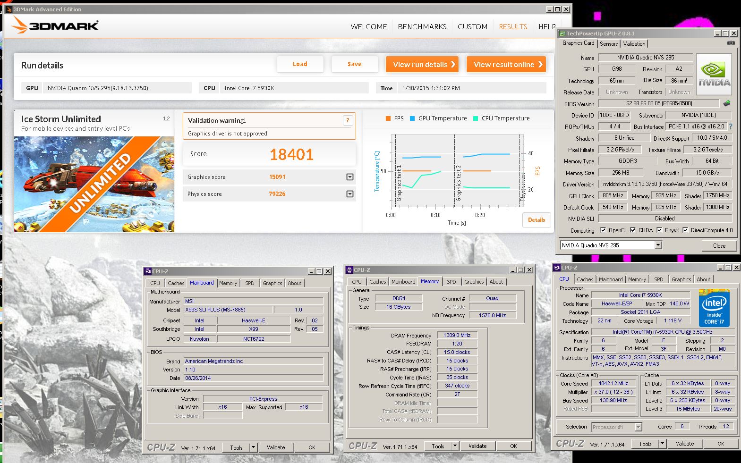
Task: Toggle the OpenCL checkbox in GPU-Z
Action: [603, 230]
